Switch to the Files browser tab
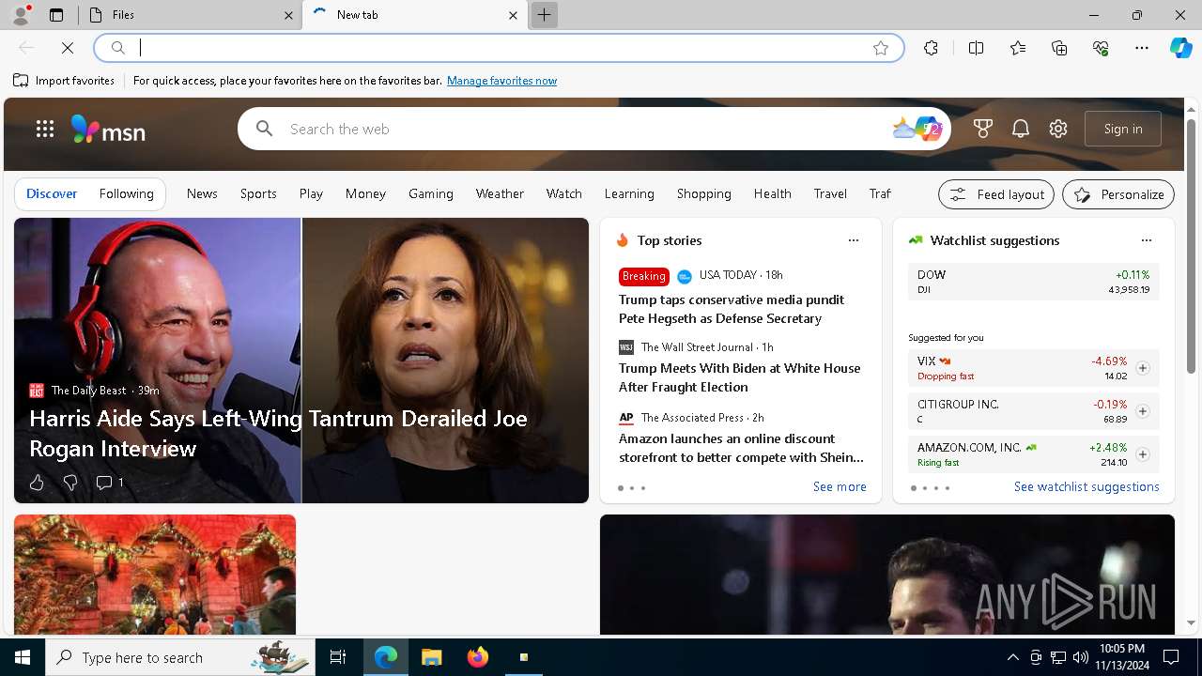 click(x=191, y=15)
